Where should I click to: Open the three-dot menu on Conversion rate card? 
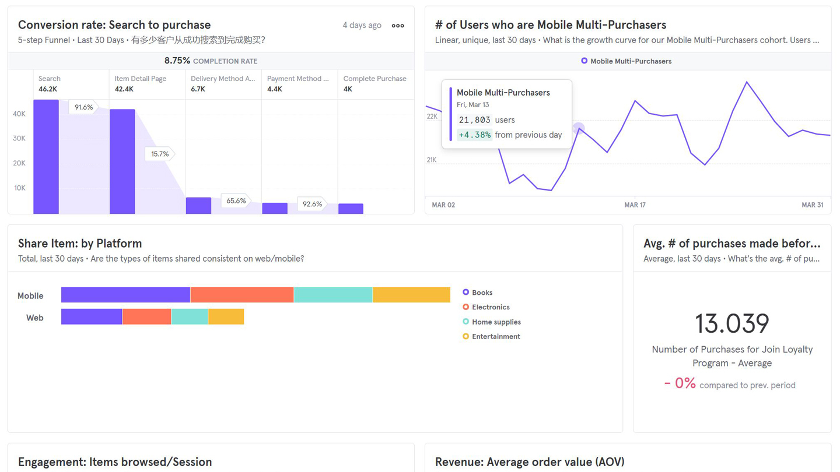click(398, 26)
